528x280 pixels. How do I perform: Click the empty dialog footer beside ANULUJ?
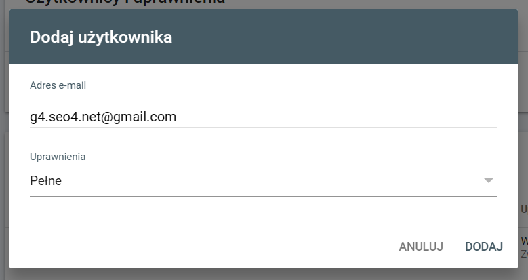[x=203, y=246]
